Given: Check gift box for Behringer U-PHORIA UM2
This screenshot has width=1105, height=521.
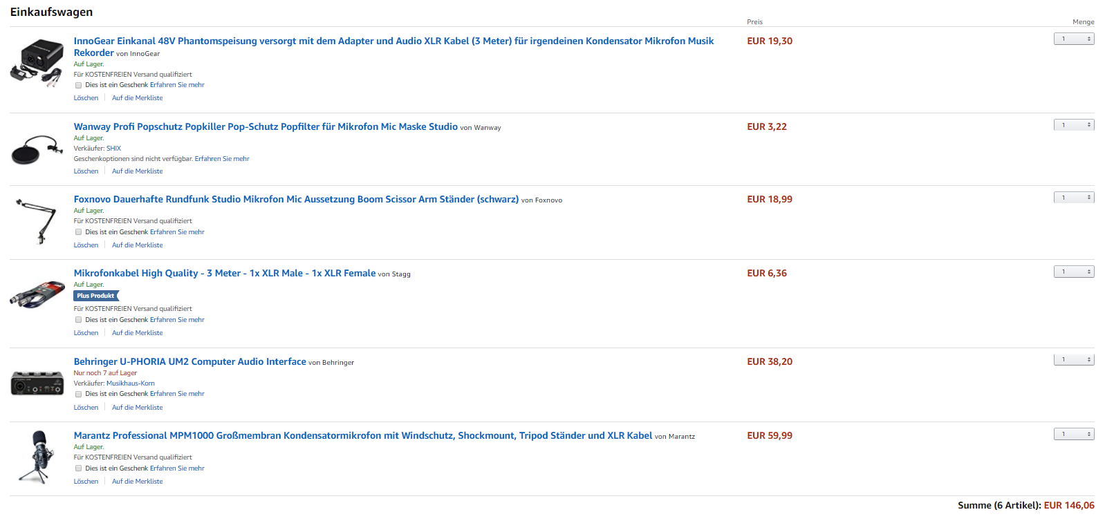Looking at the screenshot, I should (78, 394).
